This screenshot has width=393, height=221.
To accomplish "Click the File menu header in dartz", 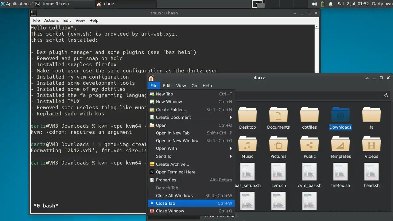I will coord(154,86).
